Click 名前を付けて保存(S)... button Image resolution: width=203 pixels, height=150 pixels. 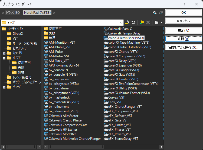pyautogui.click(x=184, y=47)
